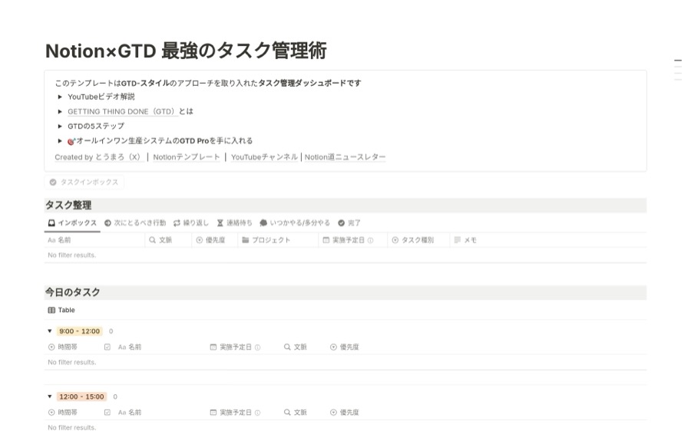Click the info icon beside 実施予定日 in 12:00 - 15:00 group
Image resolution: width=691 pixels, height=431 pixels.
coord(258,413)
